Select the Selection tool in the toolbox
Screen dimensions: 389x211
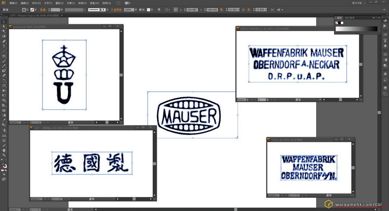(x=4, y=21)
